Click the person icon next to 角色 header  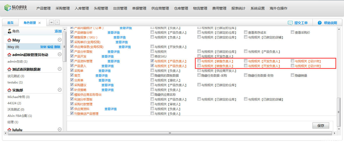(10, 31)
